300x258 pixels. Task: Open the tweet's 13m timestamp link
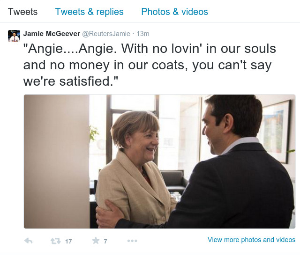(142, 34)
